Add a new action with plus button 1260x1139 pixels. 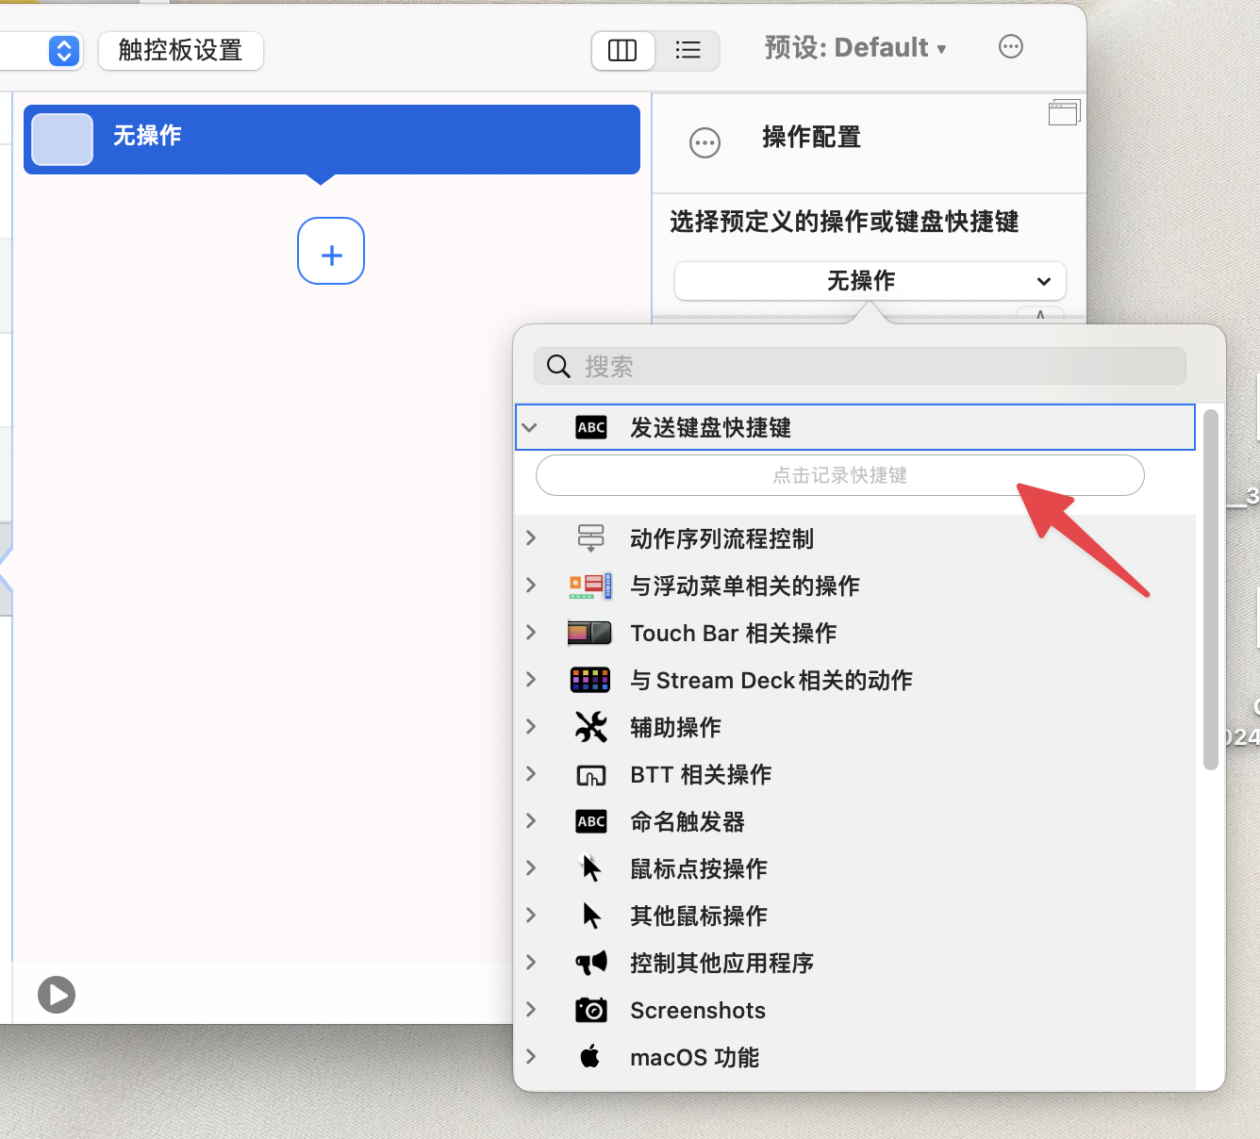click(x=331, y=251)
